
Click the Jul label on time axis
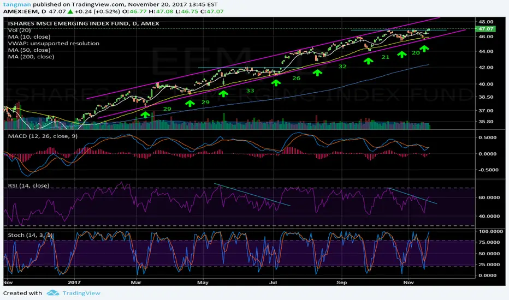[273, 283]
